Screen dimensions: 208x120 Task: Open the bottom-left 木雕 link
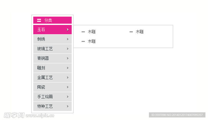(x=92, y=41)
